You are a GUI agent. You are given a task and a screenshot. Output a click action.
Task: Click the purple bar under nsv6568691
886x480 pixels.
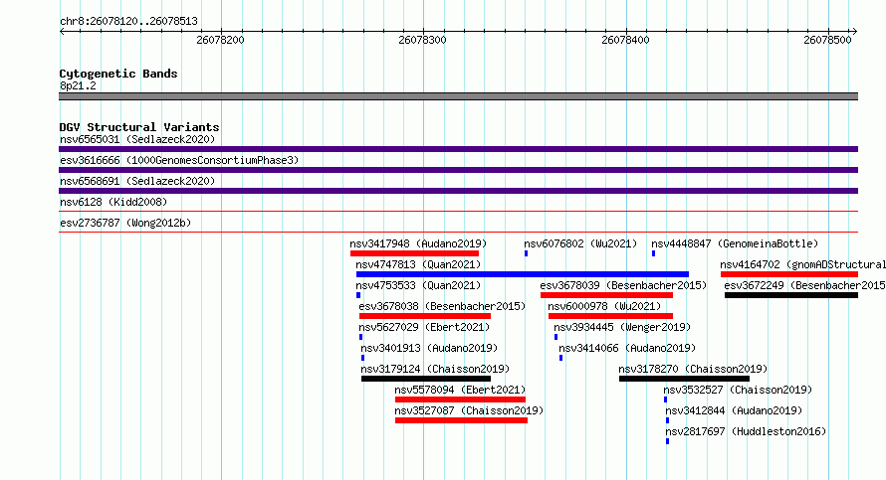[458, 191]
